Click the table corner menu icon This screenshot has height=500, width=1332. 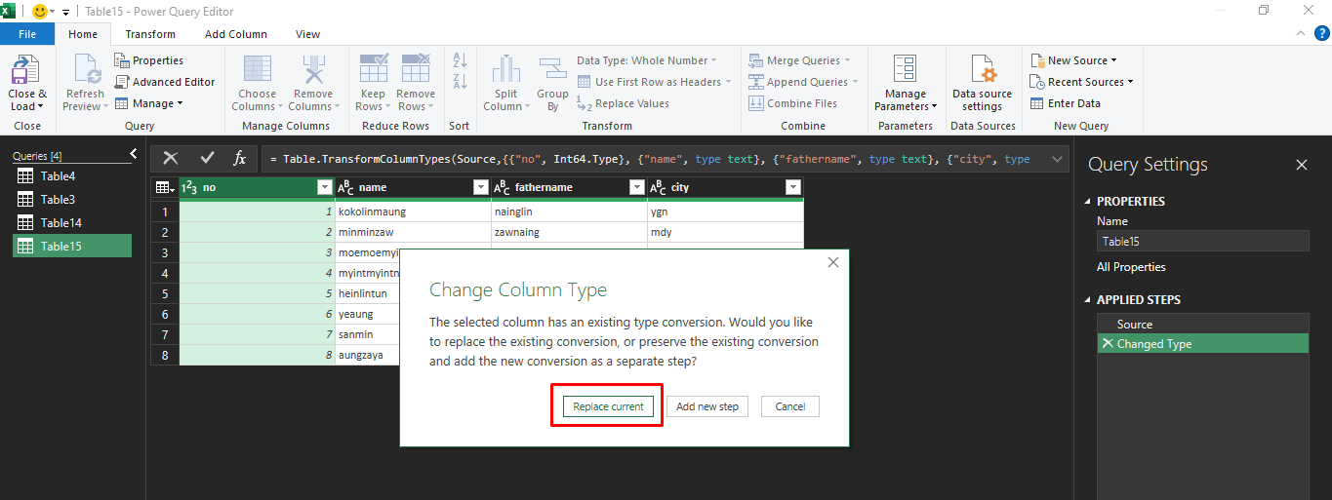(x=165, y=187)
